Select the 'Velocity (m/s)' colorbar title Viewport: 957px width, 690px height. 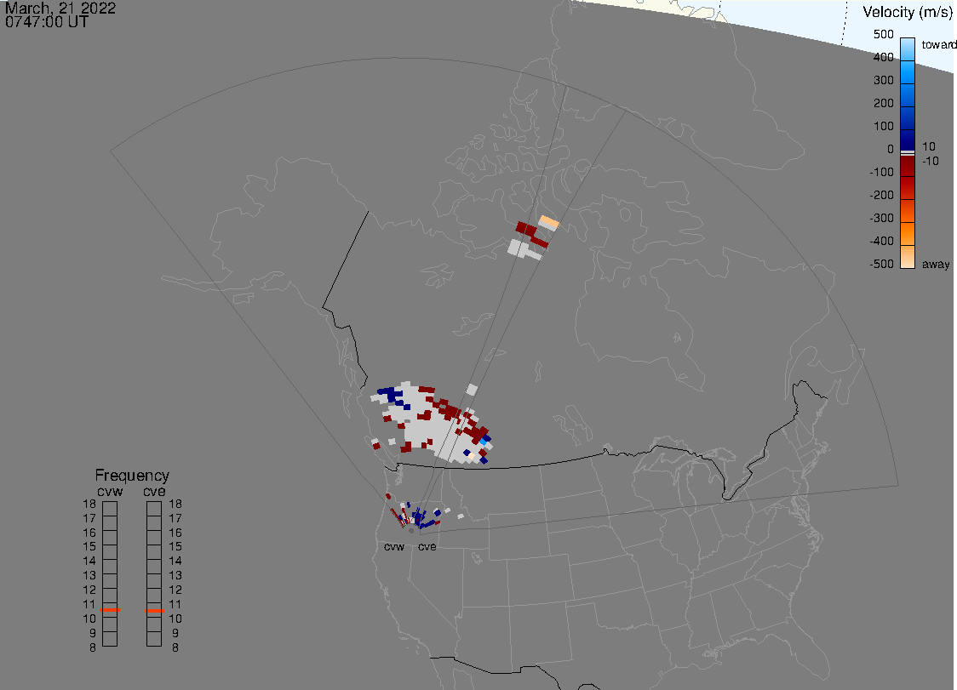(x=908, y=12)
